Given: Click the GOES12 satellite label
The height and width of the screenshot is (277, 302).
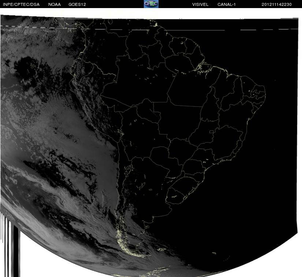Looking at the screenshot, I should click(x=77, y=4).
